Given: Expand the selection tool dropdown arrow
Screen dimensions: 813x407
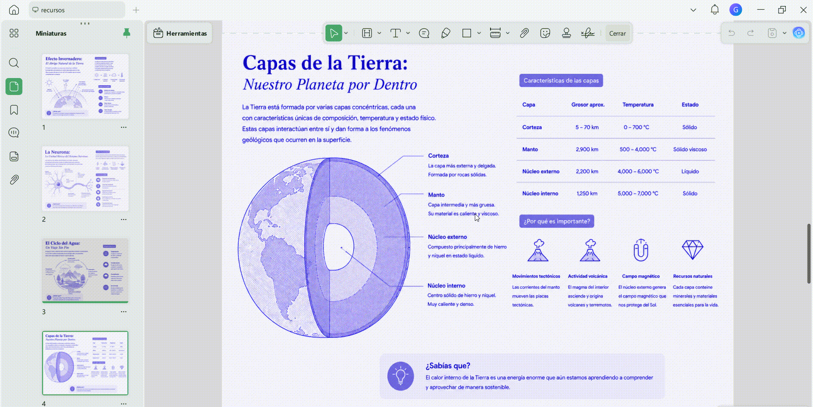Looking at the screenshot, I should 346,33.
